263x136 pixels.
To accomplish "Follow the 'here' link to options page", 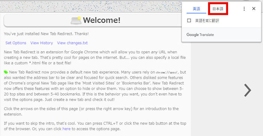I will point(67,129).
